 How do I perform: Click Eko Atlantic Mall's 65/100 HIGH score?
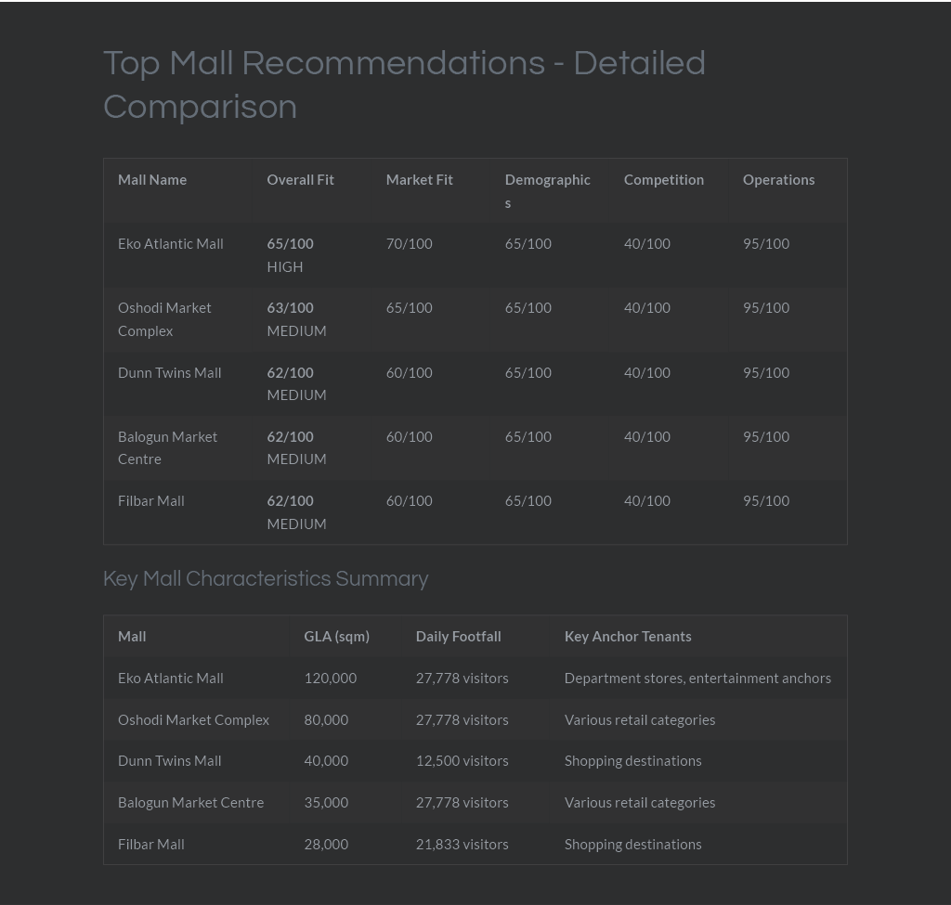click(290, 255)
